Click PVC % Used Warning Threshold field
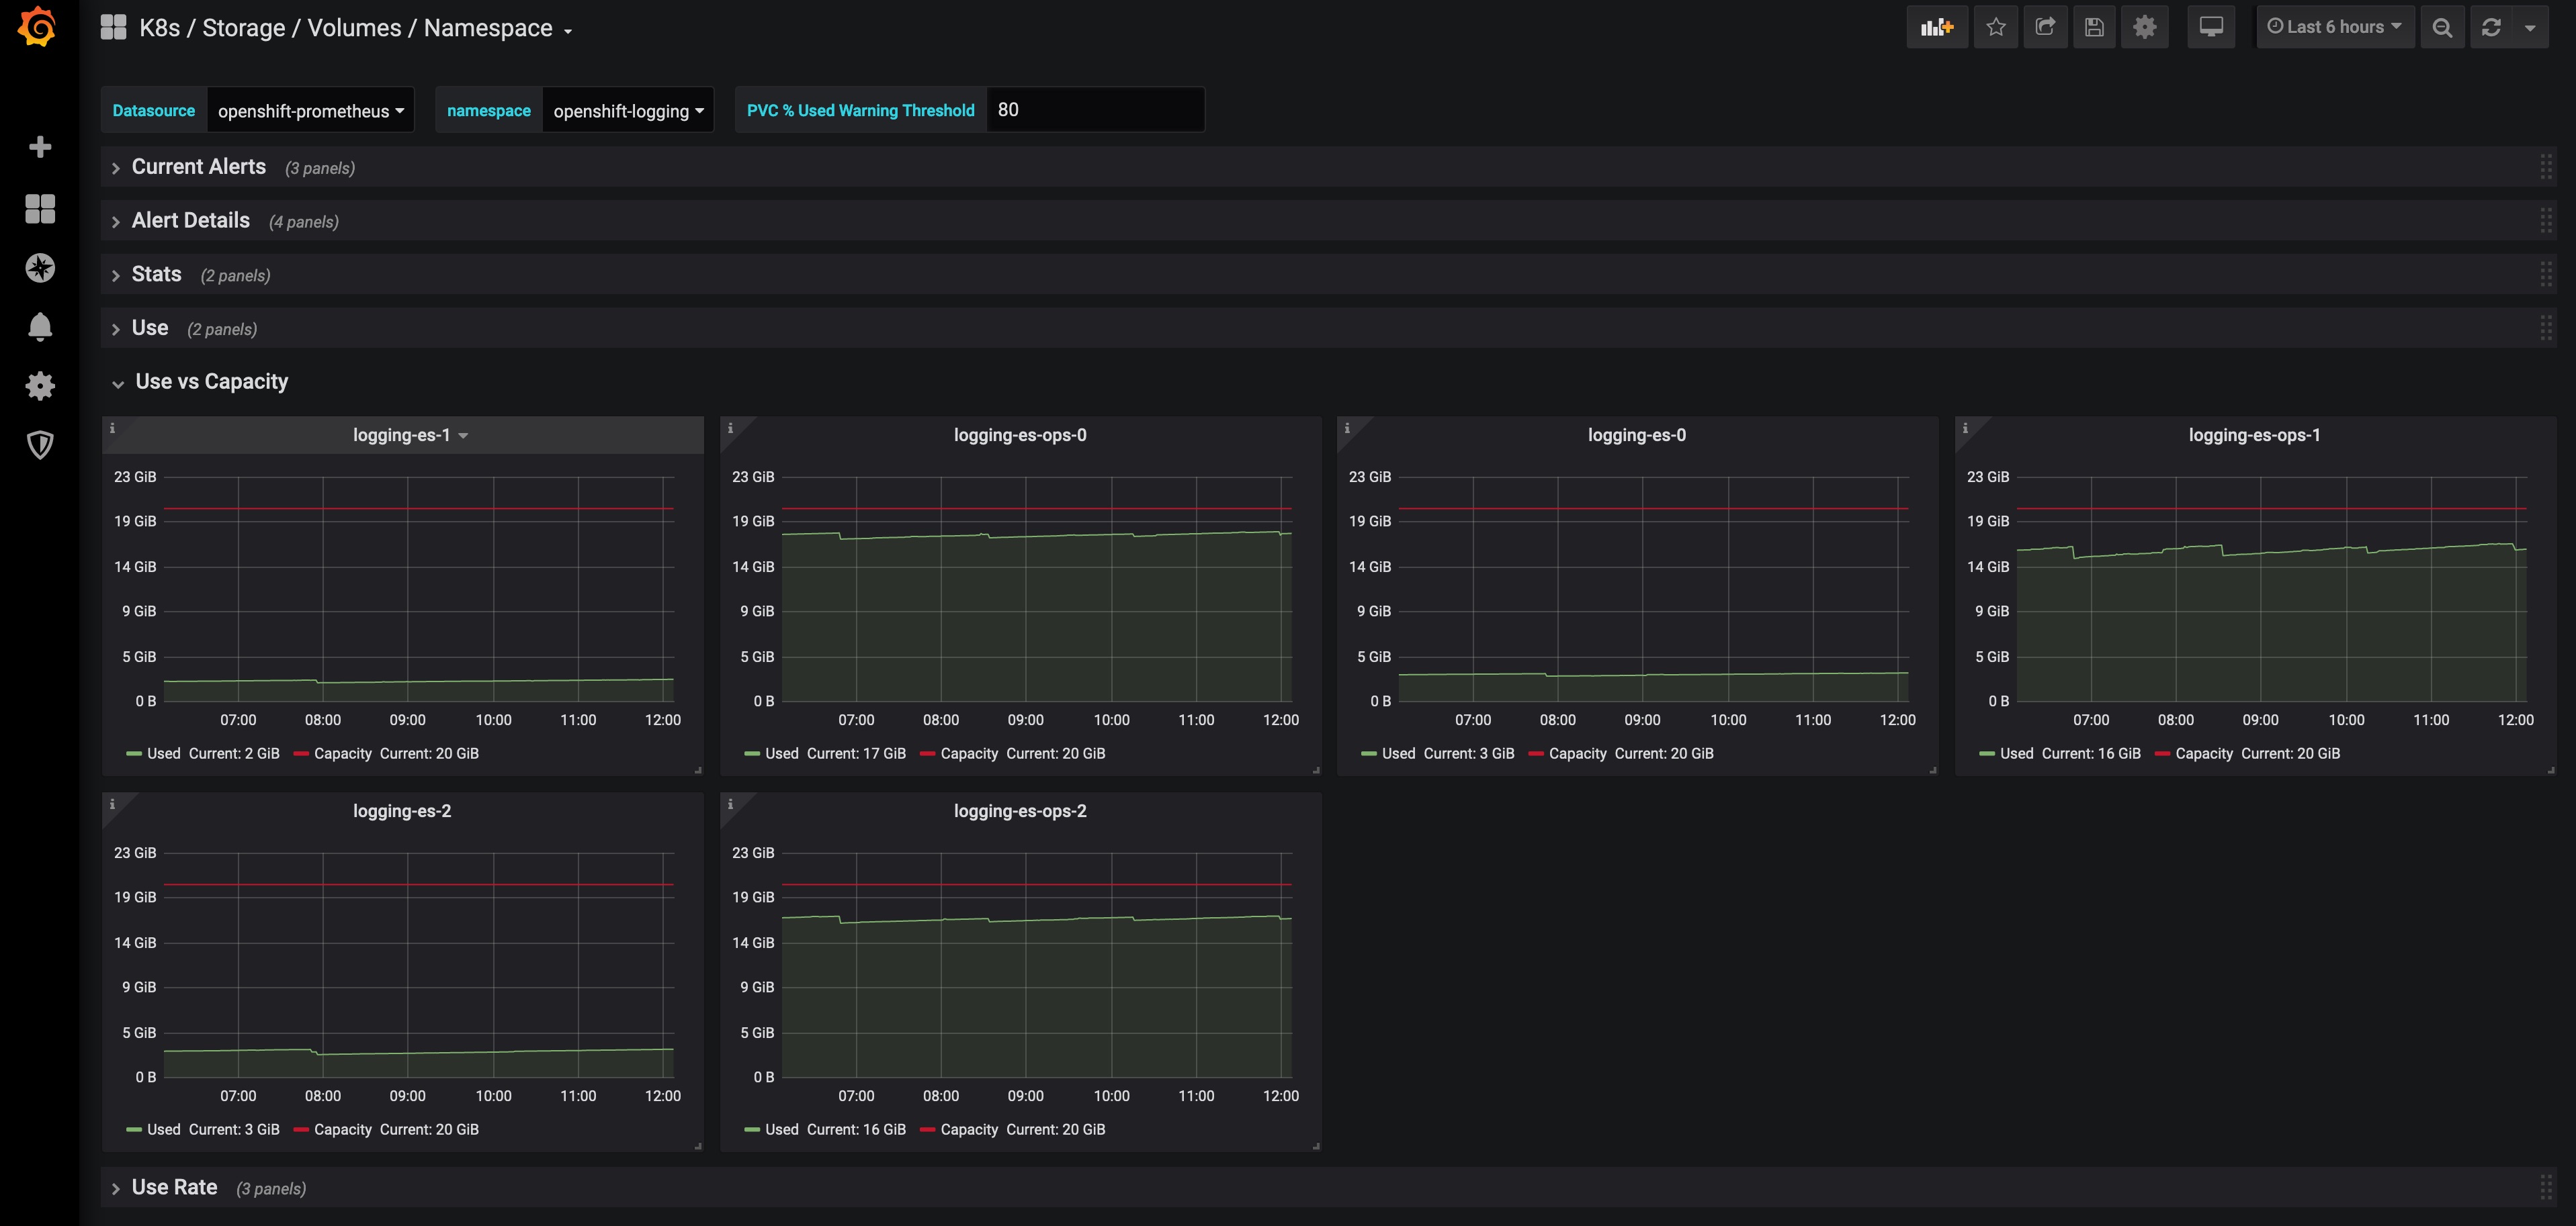 (x=1094, y=110)
